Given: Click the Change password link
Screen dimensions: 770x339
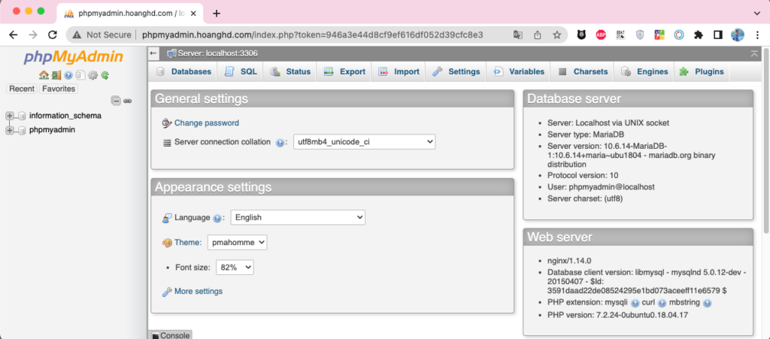Looking at the screenshot, I should (x=207, y=123).
